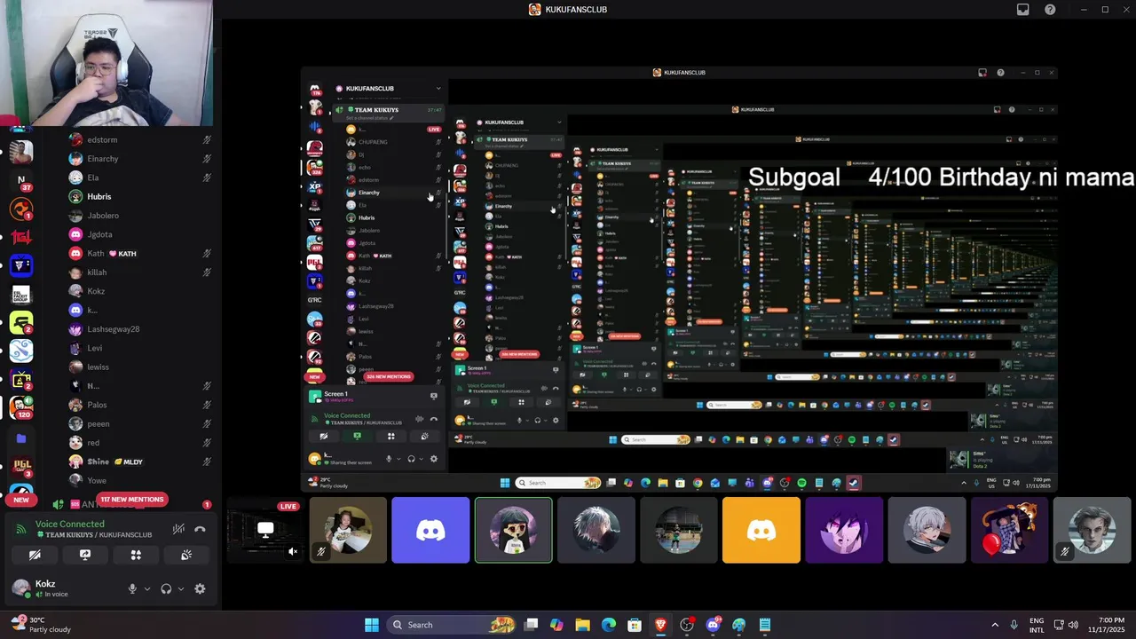The width and height of the screenshot is (1136, 639).
Task: Open the soundboard in voice panel
Action: [x=186, y=555]
